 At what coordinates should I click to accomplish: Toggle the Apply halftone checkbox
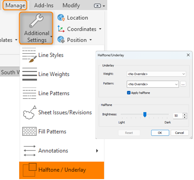tap(129, 93)
